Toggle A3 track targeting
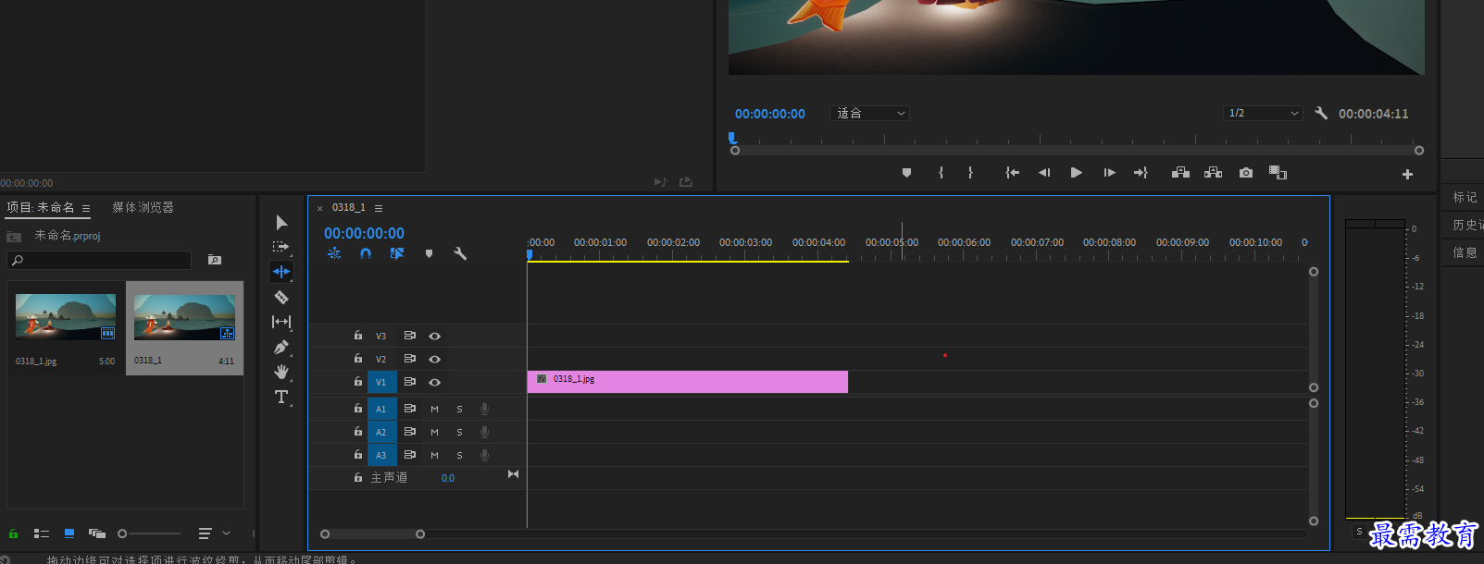 pyautogui.click(x=381, y=455)
